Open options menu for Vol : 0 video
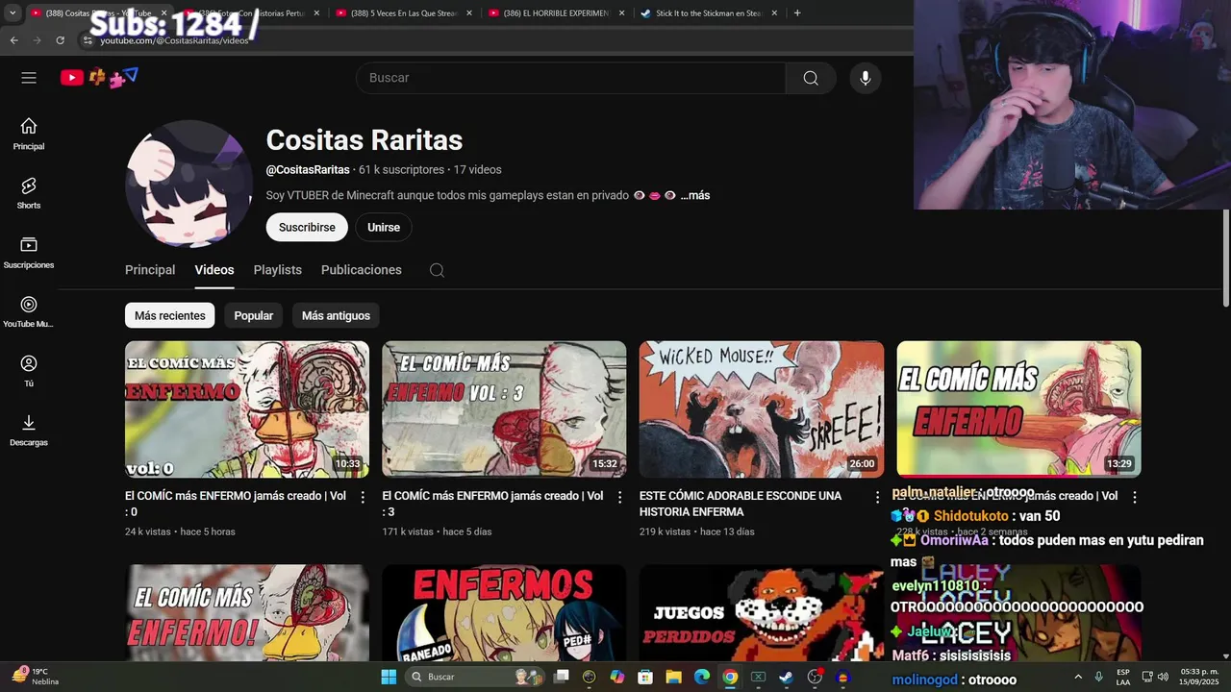The width and height of the screenshot is (1231, 692). point(363,497)
